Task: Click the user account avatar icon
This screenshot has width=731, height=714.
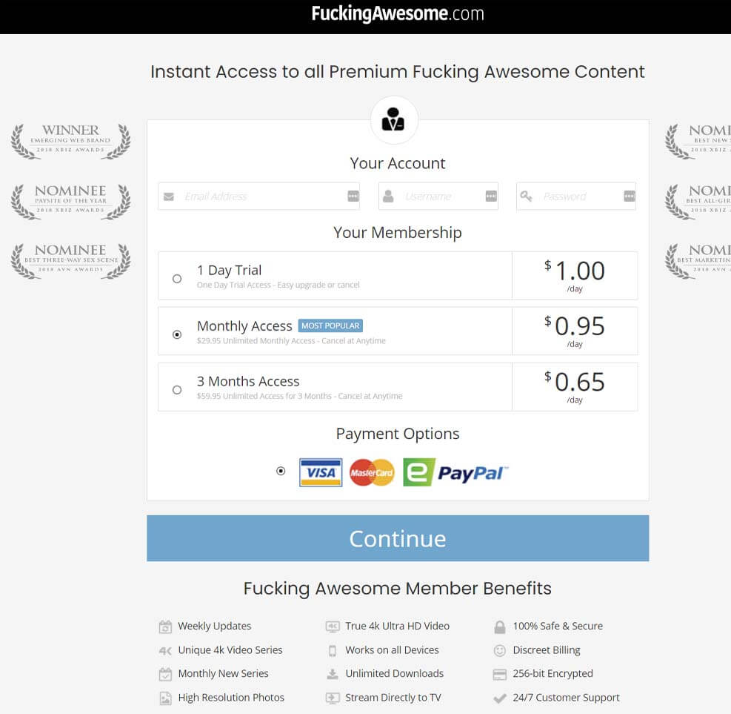Action: 394,119
